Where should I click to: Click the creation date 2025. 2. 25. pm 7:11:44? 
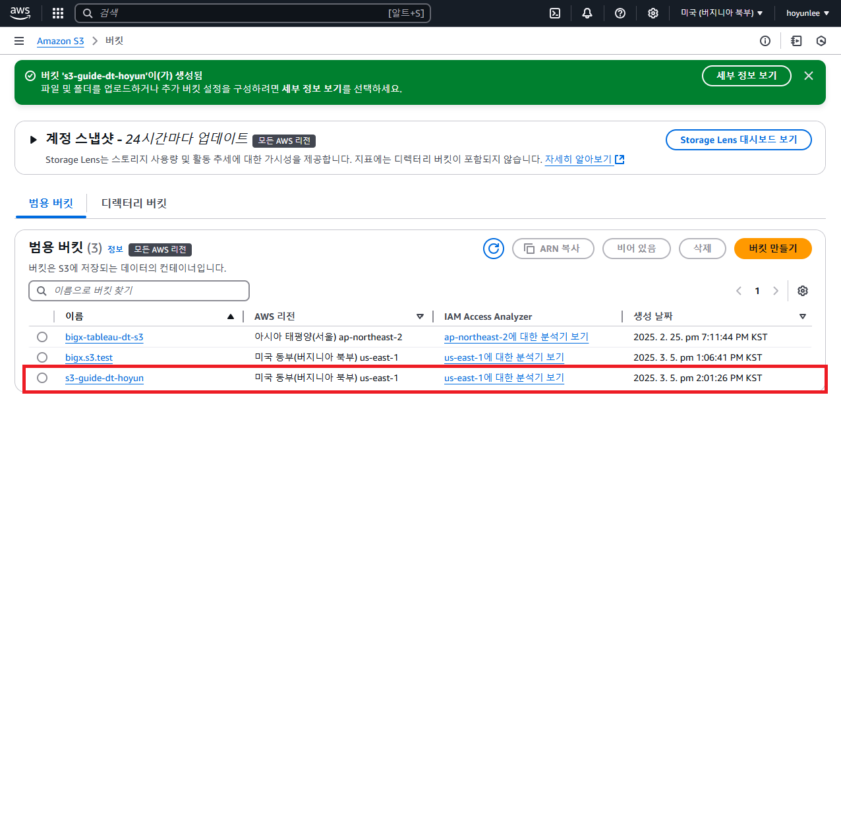pyautogui.click(x=701, y=337)
